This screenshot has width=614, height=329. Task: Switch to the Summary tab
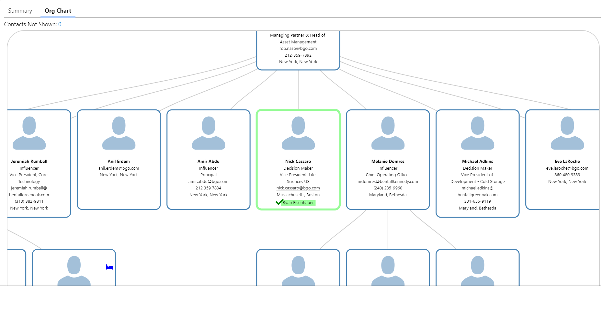click(x=20, y=10)
